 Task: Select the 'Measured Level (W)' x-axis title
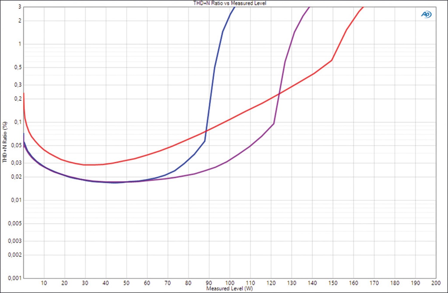229,289
